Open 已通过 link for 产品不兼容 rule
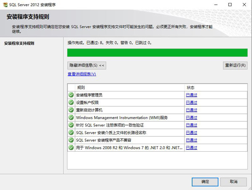 [x=192, y=140]
